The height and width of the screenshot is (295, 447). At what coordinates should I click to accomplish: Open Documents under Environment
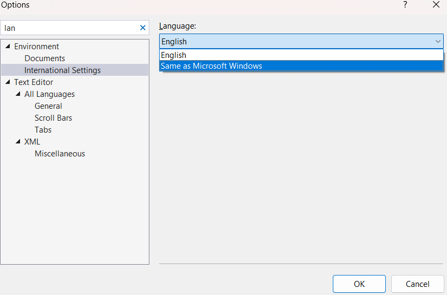pos(44,58)
